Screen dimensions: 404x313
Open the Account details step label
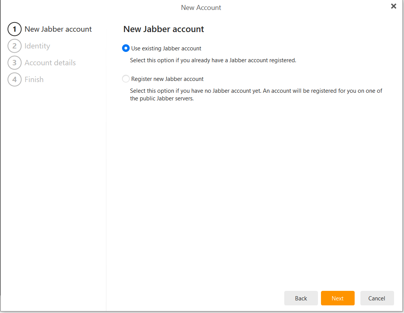pyautogui.click(x=50, y=63)
